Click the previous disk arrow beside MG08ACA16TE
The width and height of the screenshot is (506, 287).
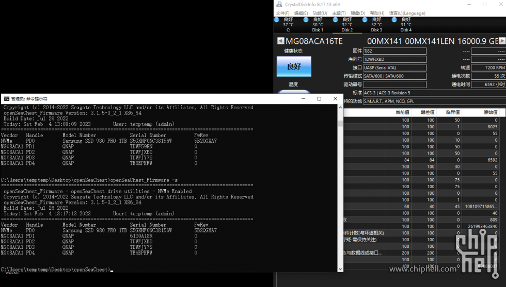click(x=280, y=41)
